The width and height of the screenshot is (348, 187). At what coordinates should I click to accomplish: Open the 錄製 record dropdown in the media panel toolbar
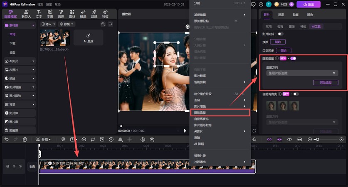point(67,24)
